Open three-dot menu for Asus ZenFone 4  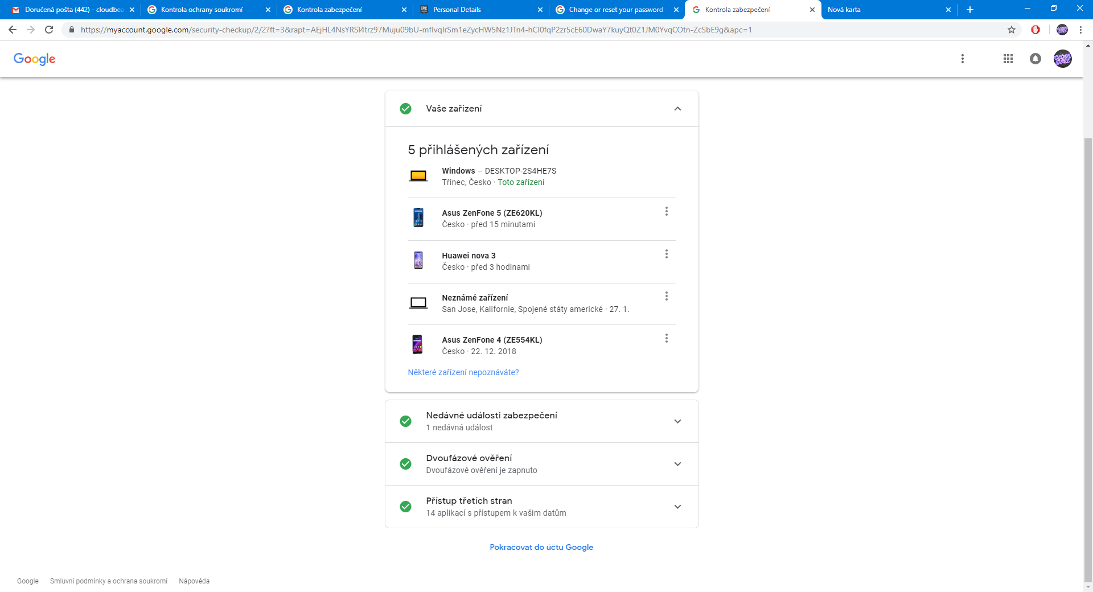[x=666, y=339]
